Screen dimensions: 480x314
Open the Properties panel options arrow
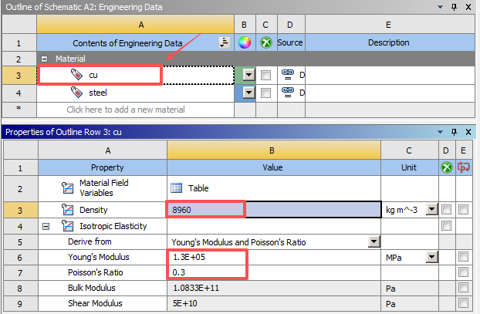point(440,132)
